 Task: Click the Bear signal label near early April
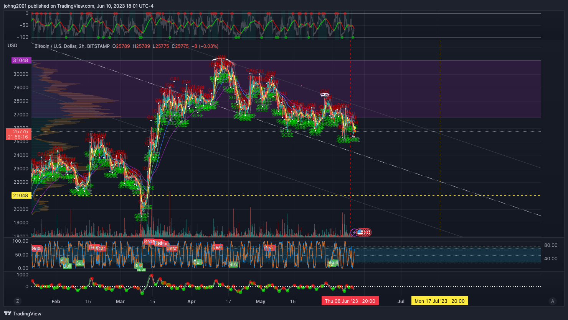[x=217, y=247]
